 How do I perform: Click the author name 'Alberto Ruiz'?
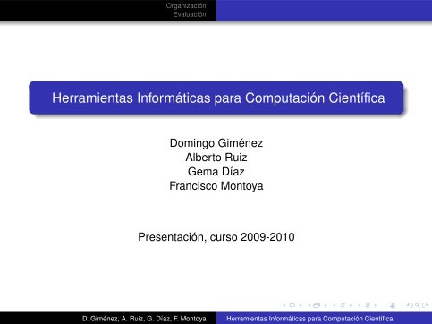216,158
